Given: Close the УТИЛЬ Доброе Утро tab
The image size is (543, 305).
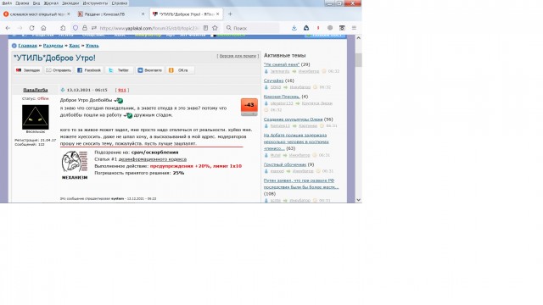Looking at the screenshot, I should coord(217,14).
